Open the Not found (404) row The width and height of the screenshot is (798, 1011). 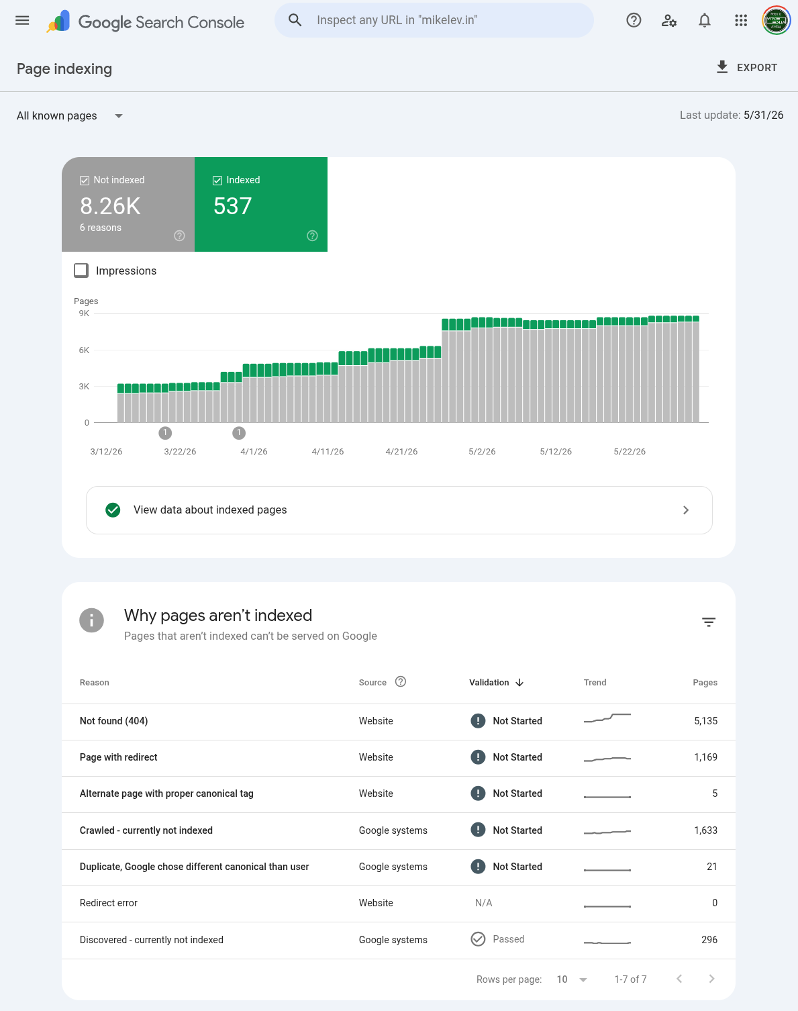399,722
